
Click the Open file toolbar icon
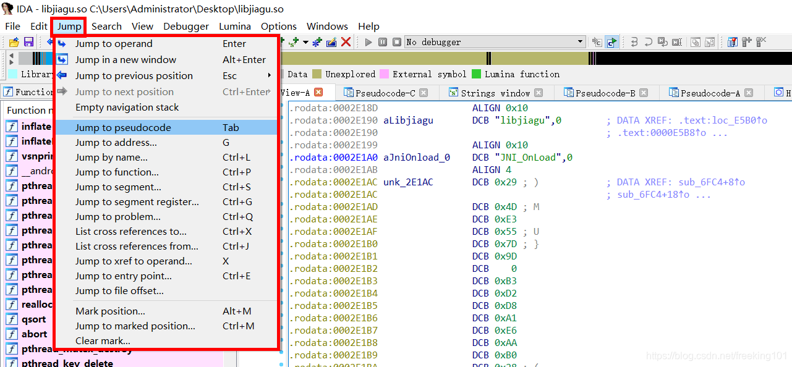14,42
